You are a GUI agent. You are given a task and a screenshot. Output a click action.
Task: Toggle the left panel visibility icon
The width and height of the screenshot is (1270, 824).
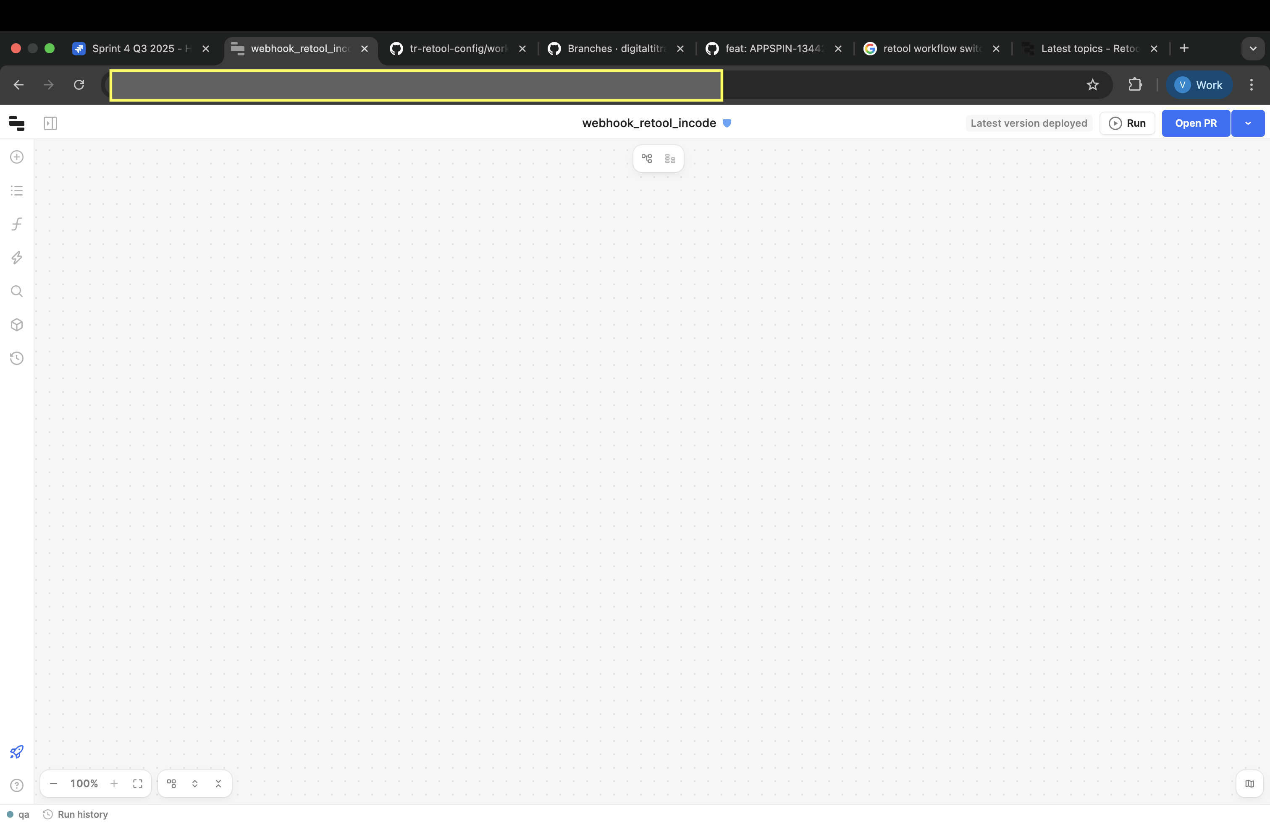coord(50,123)
